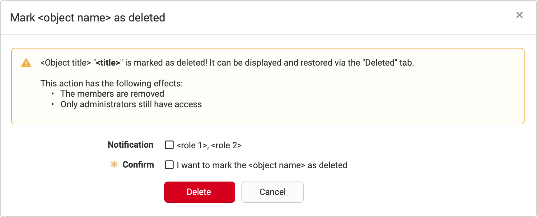Image resolution: width=537 pixels, height=217 pixels.
Task: Click the Confirm field label
Action: click(x=138, y=164)
